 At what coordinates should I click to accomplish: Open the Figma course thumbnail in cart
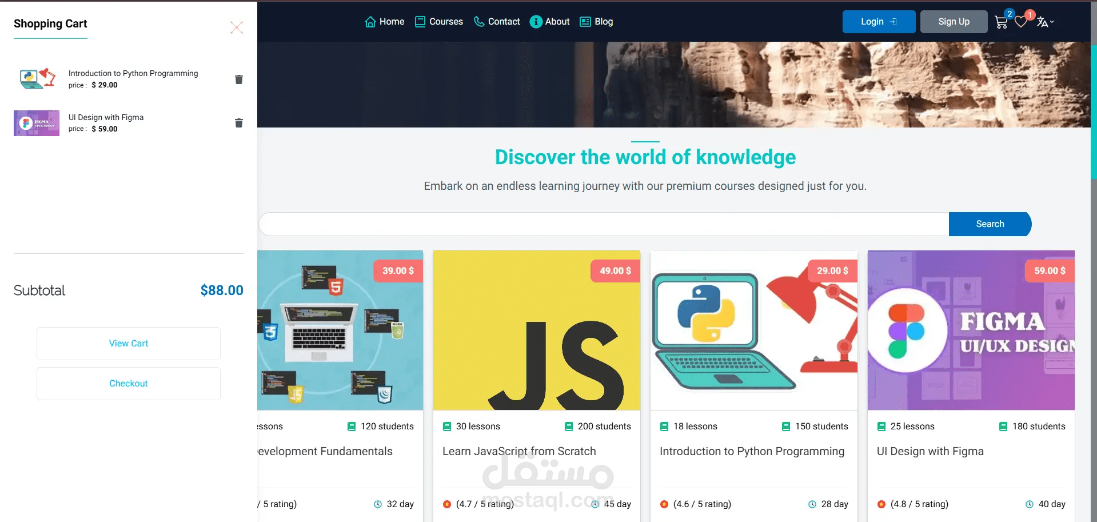coord(37,123)
